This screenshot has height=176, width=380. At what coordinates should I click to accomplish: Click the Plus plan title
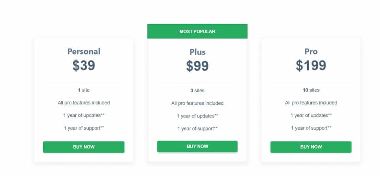197,52
